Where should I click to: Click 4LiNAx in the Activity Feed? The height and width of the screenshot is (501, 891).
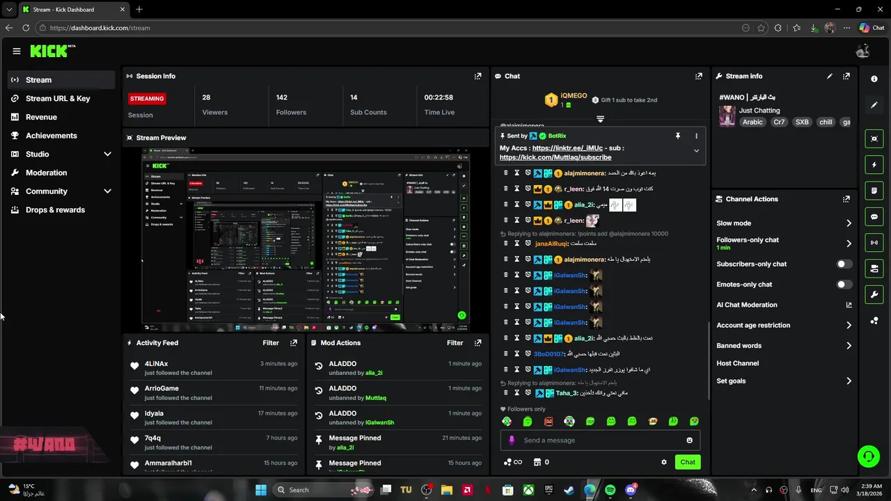click(156, 364)
